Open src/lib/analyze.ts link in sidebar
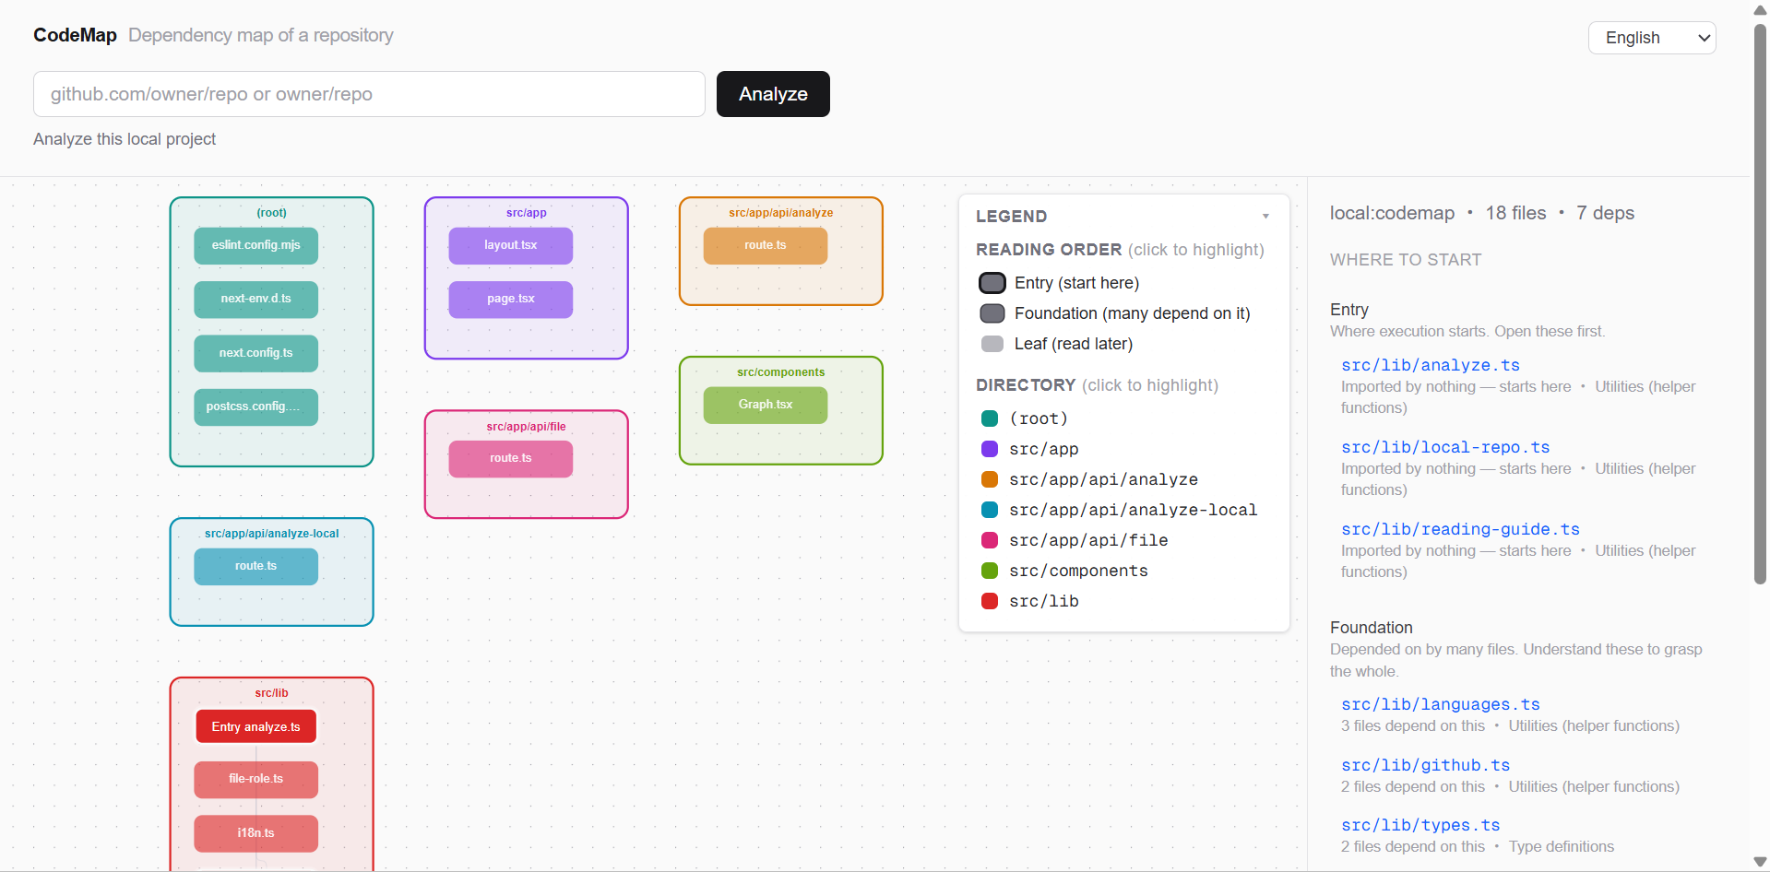1770x872 pixels. tap(1430, 365)
